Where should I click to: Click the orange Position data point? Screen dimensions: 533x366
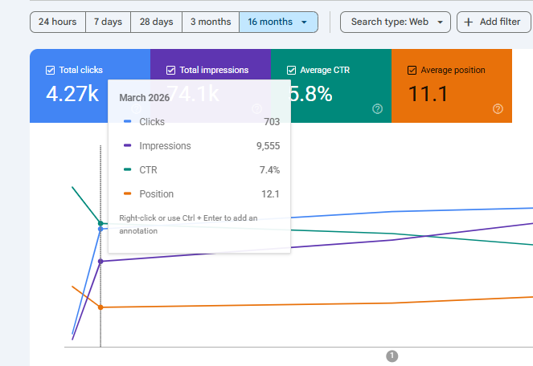pyautogui.click(x=100, y=307)
